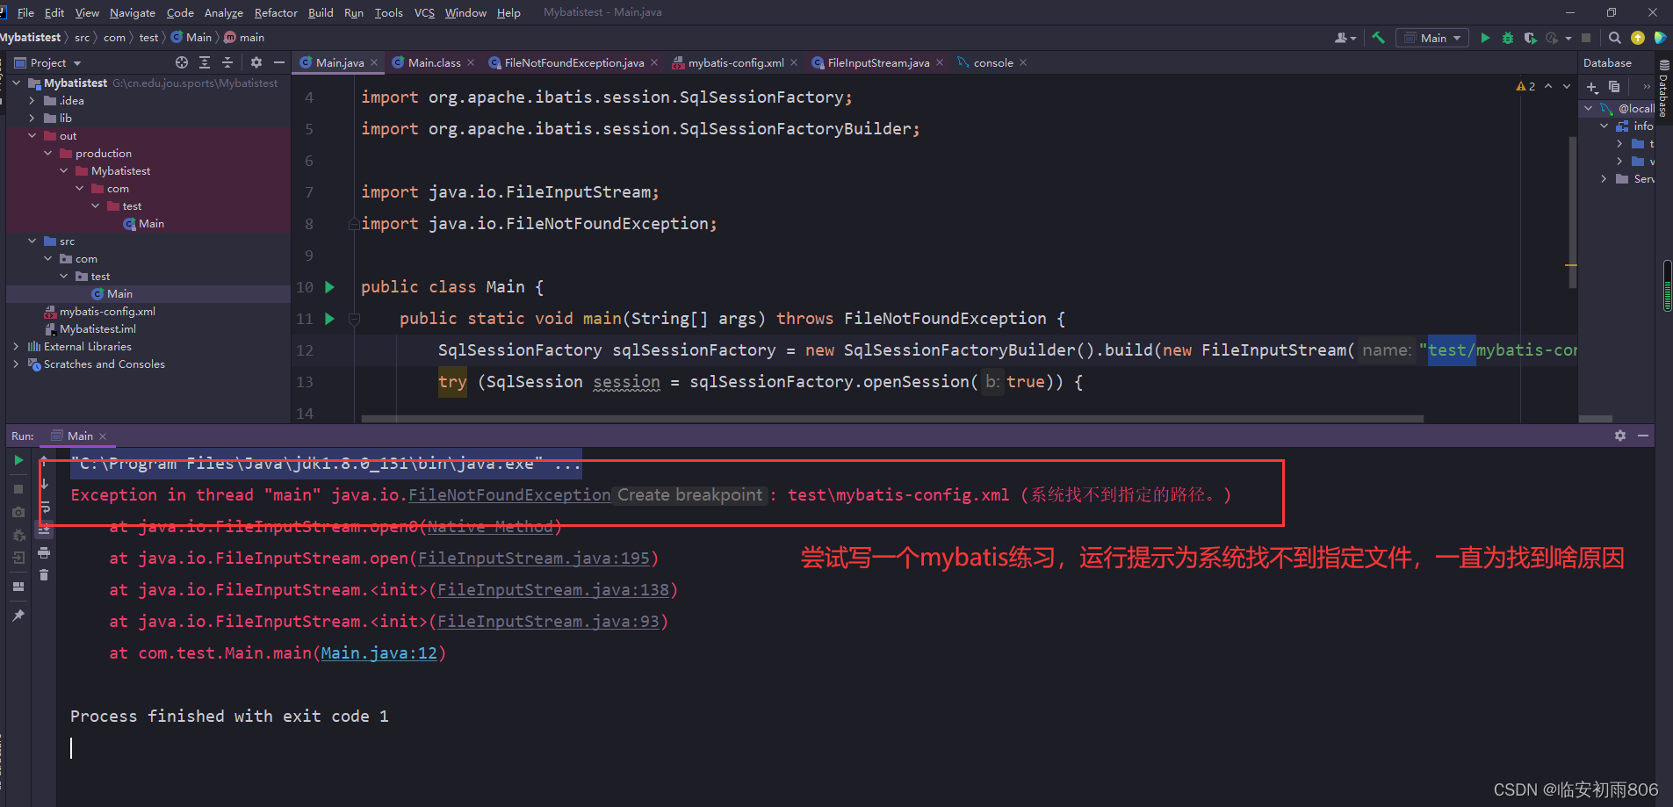Click the Run panel exit icon
The image size is (1673, 807).
coord(18,558)
